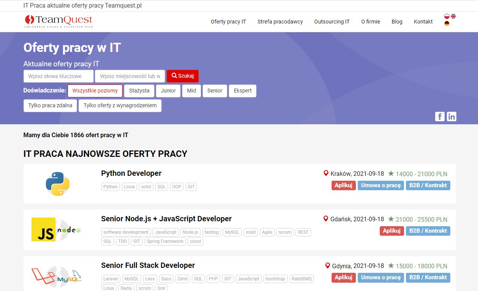
Task: Open Oferty pracy IT menu
Action: pos(228,22)
